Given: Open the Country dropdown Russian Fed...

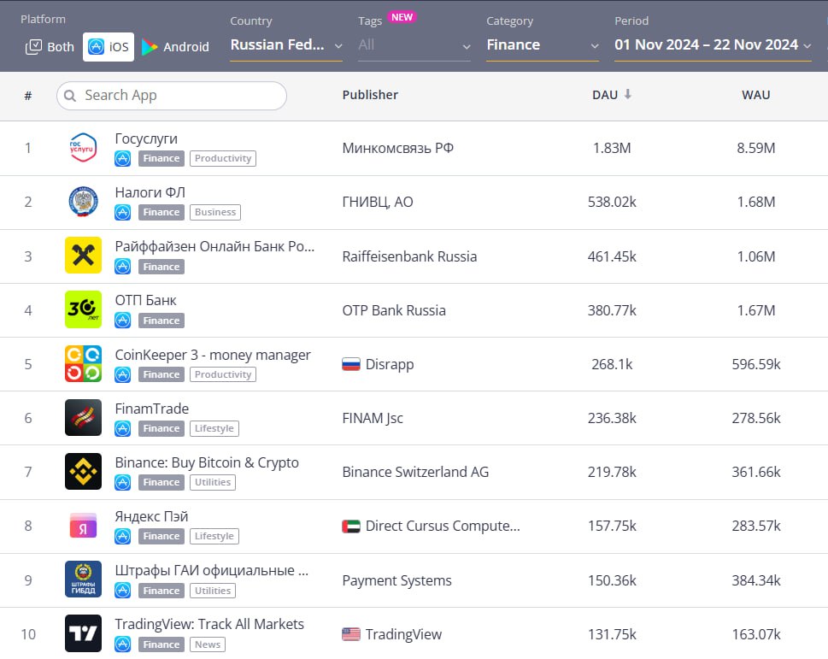Looking at the screenshot, I should tap(286, 45).
